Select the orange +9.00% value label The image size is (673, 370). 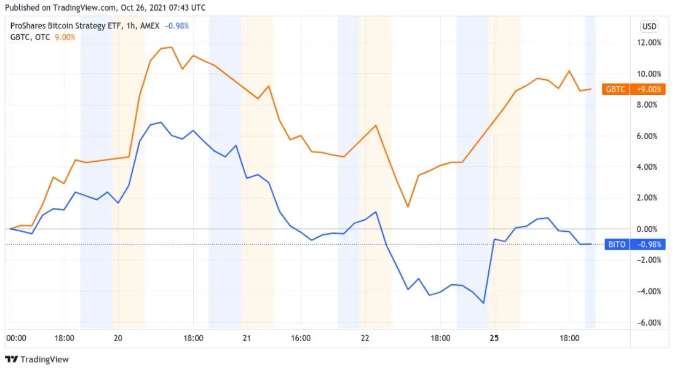click(x=649, y=89)
